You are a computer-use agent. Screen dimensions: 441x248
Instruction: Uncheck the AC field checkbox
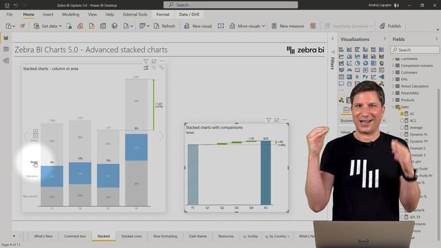pyautogui.click(x=402, y=114)
